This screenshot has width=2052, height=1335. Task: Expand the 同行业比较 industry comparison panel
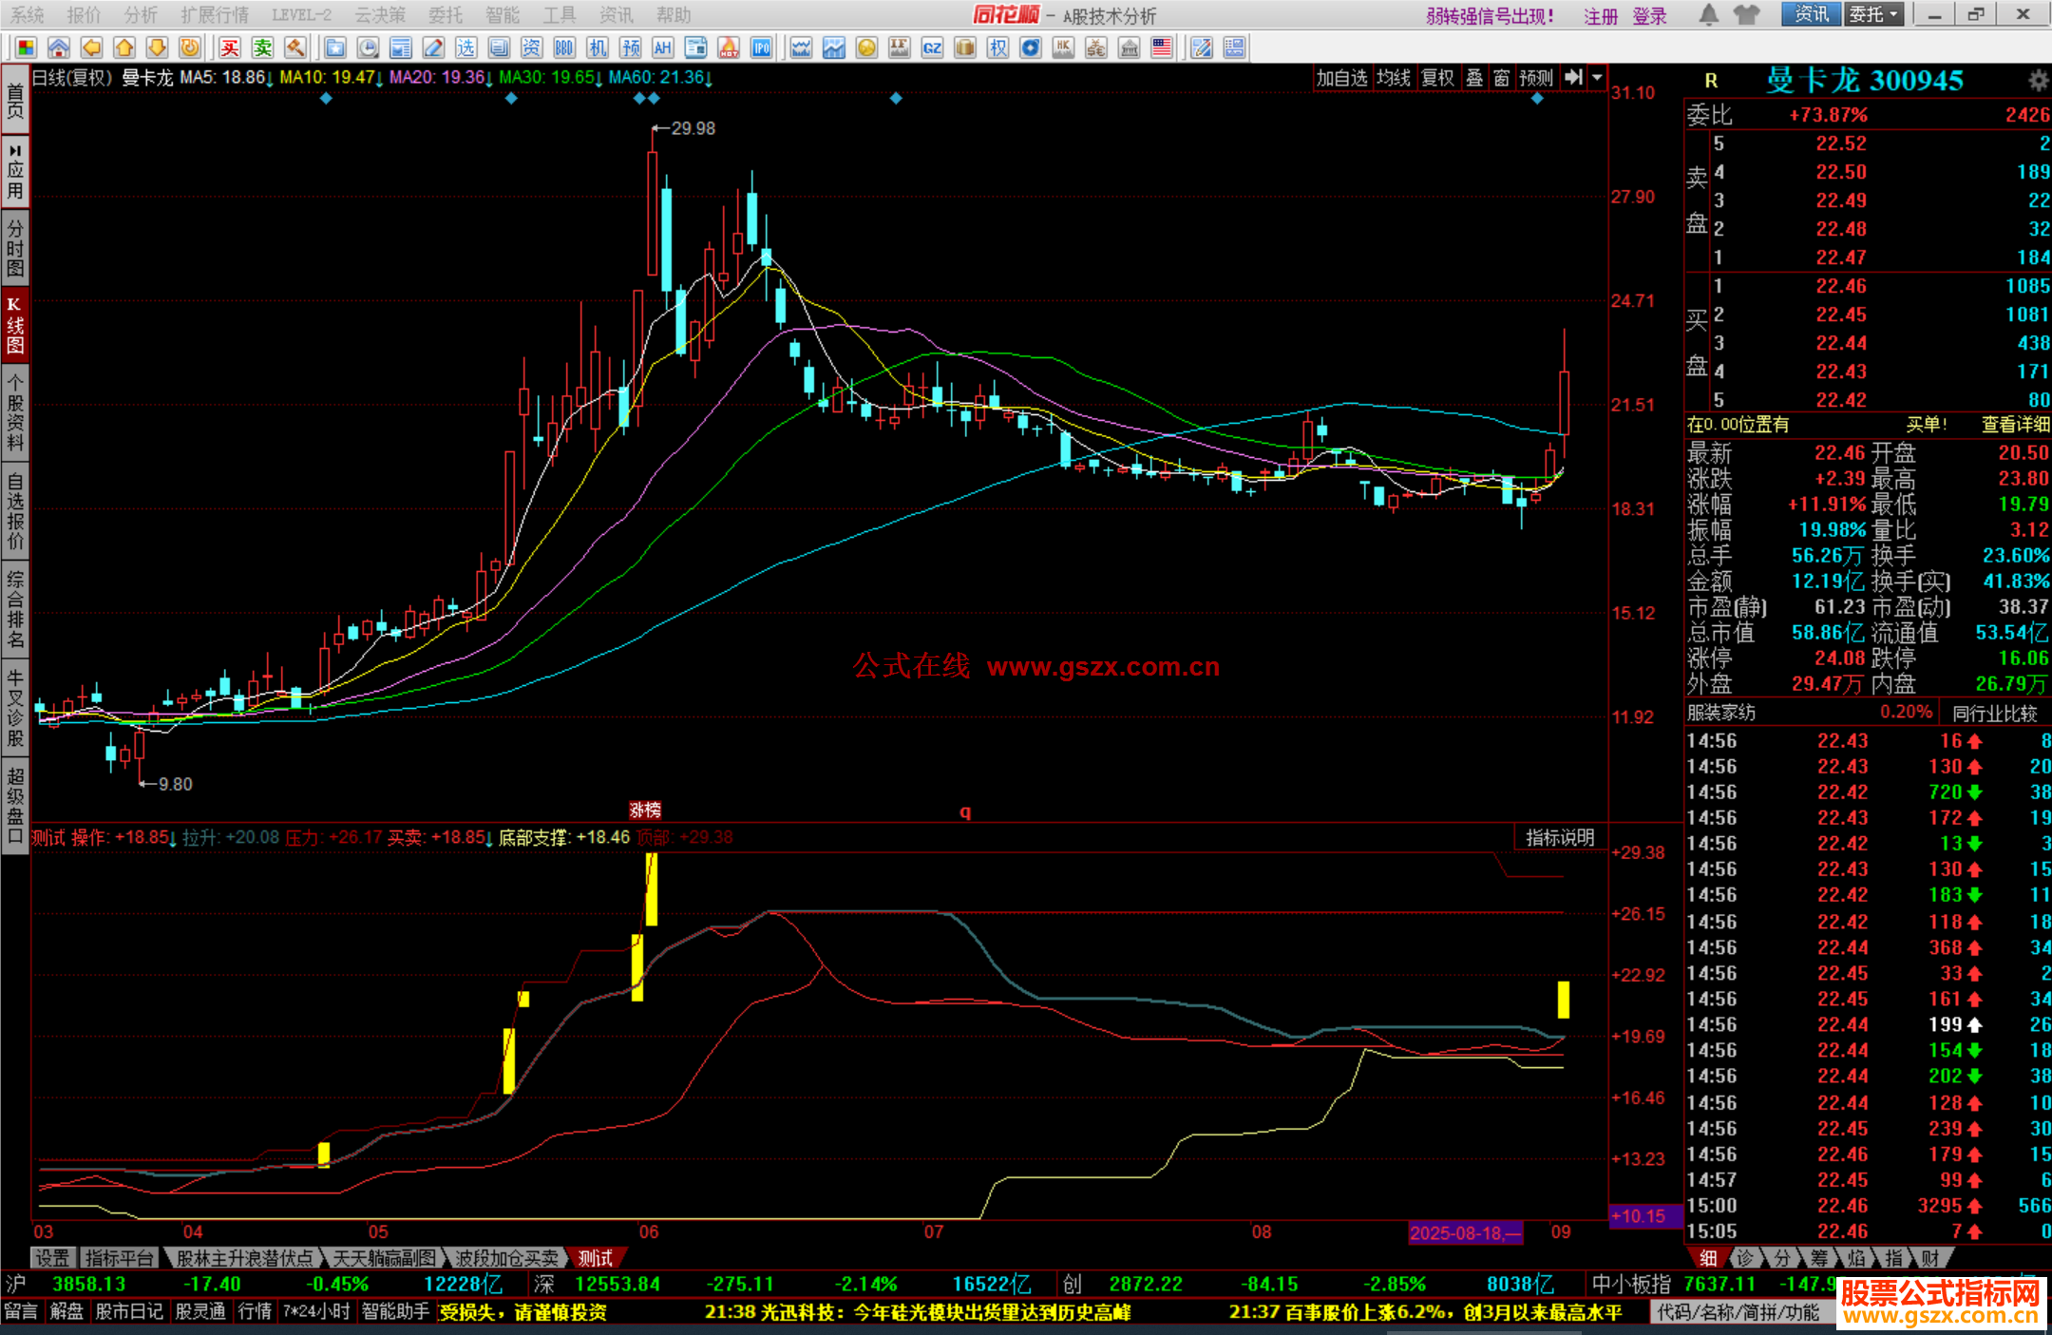pos(1995,714)
